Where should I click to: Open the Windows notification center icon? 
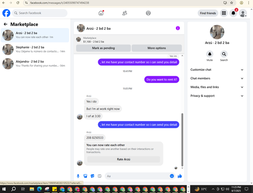pos(246,189)
